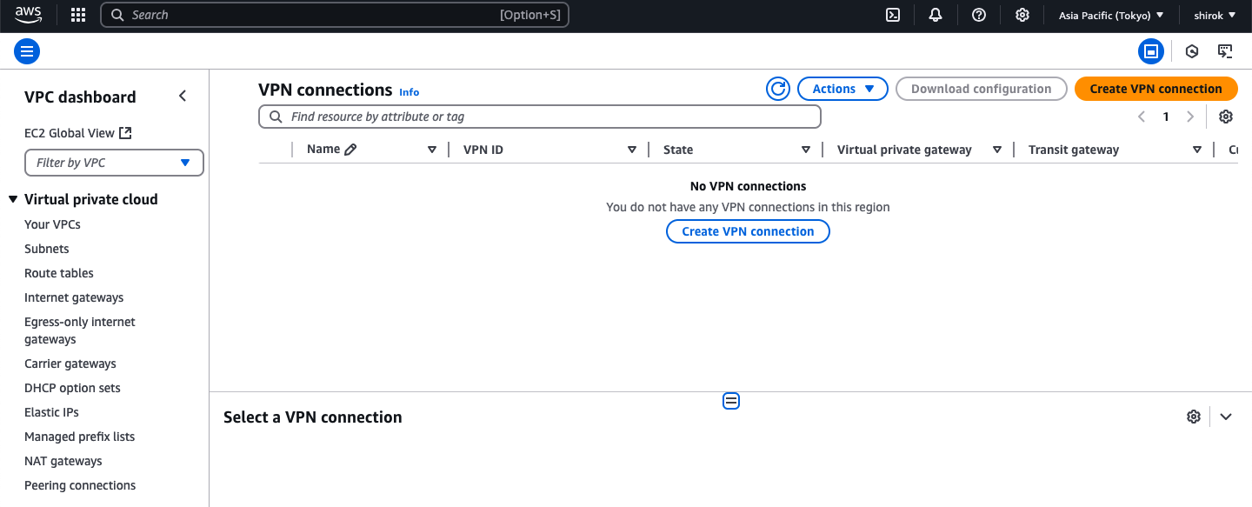Sort by Virtual private gateway column arrow

[997, 150]
